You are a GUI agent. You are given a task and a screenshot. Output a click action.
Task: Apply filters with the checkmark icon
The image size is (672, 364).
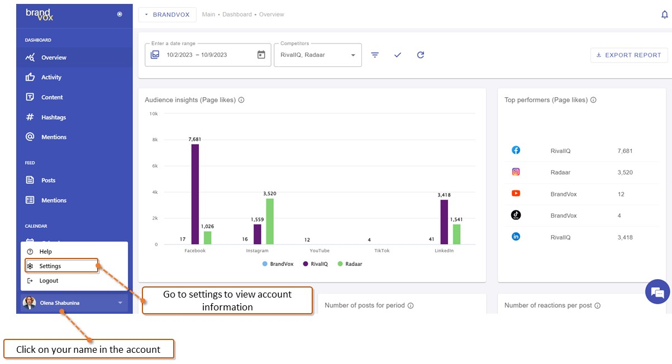[398, 55]
